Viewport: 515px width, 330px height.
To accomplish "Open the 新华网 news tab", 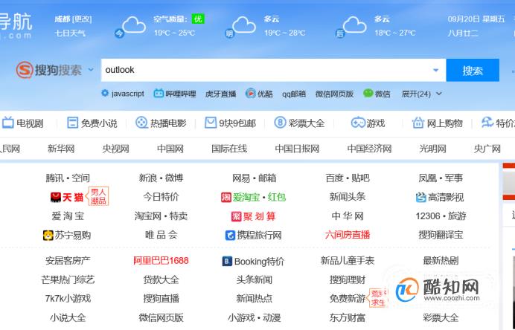I will 61,149.
